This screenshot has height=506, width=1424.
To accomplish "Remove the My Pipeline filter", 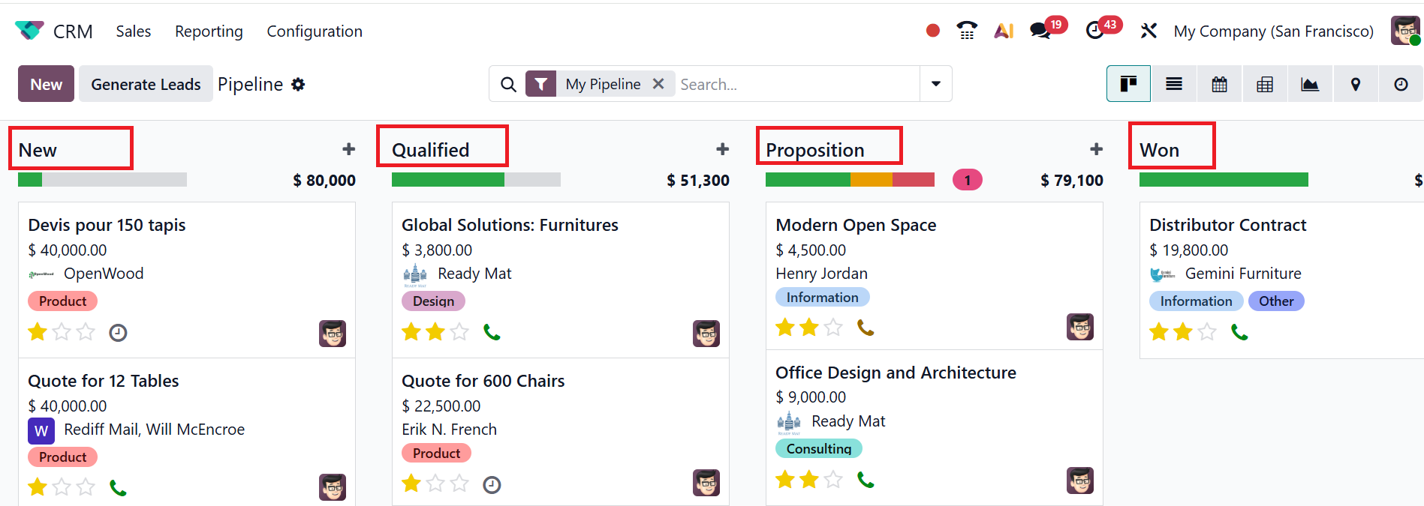I will point(658,84).
